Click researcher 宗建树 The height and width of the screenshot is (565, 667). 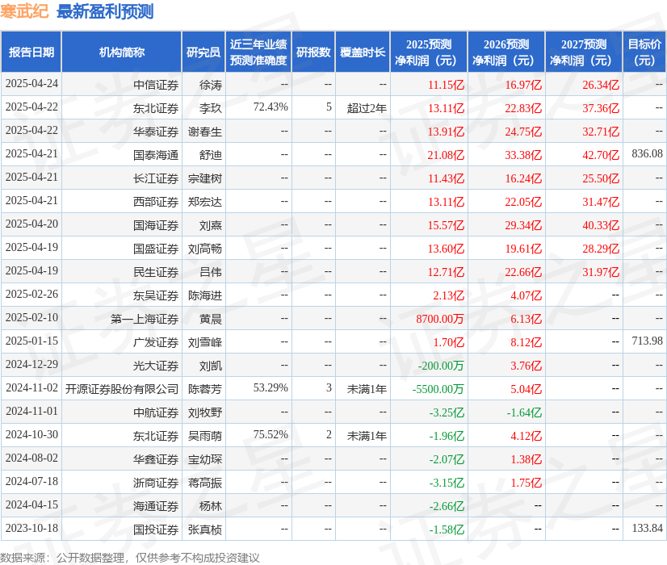(205, 178)
